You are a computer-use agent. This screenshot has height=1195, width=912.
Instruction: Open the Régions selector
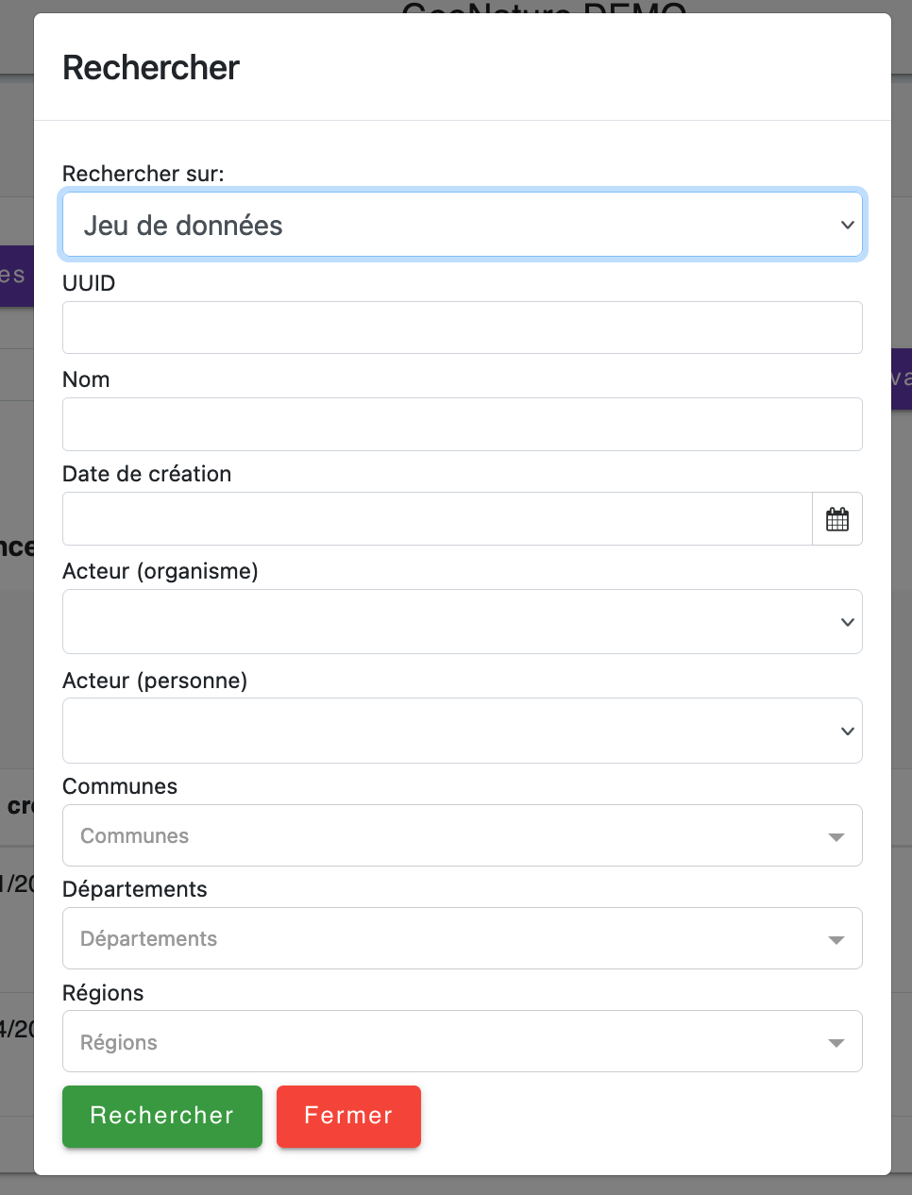[x=463, y=1041]
